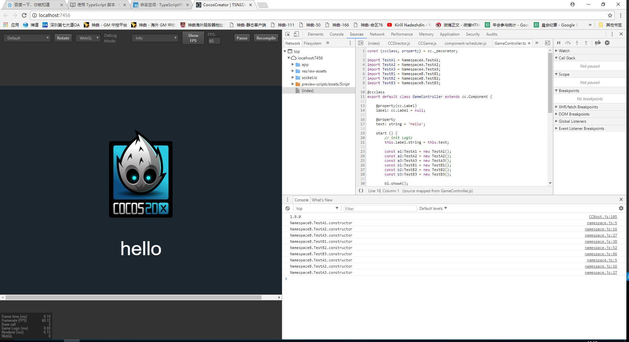This screenshot has width=629, height=342.
Task: Toggle the file navigator pane icon
Action: [361, 43]
